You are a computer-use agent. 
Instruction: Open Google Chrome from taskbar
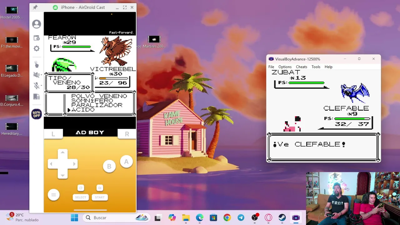227,218
